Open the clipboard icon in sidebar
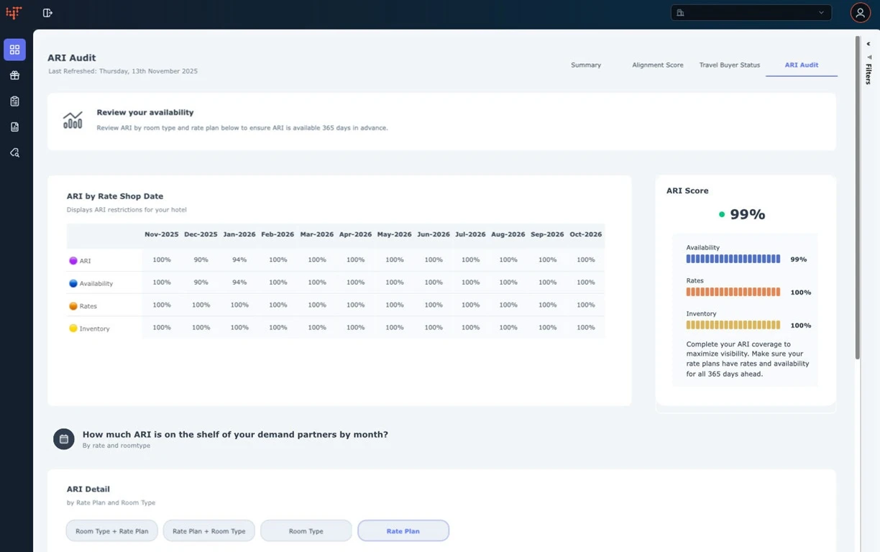Screen dimensions: 880x552 14,101
